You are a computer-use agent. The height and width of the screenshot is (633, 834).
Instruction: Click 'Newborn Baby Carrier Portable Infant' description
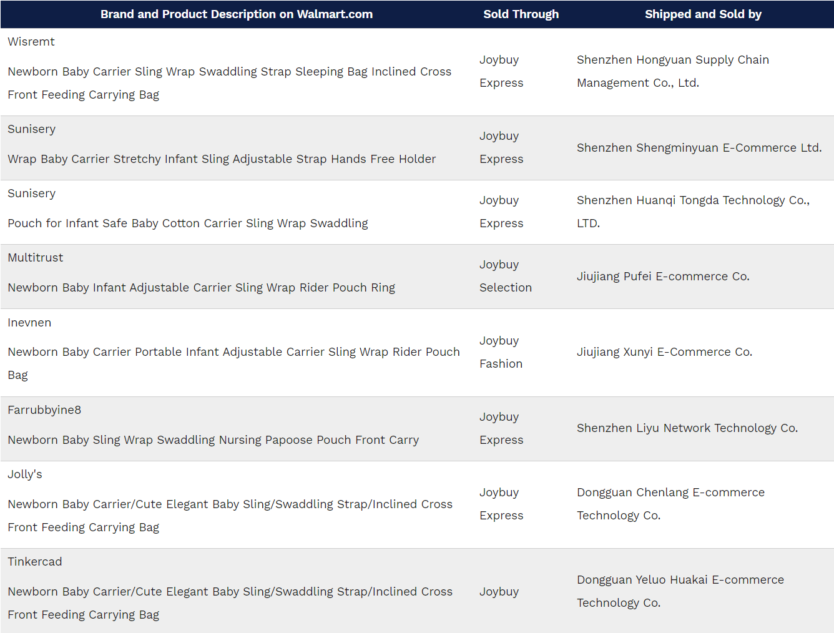pos(233,363)
